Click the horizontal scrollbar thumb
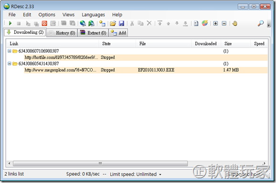The image size is (276, 183). (100, 163)
